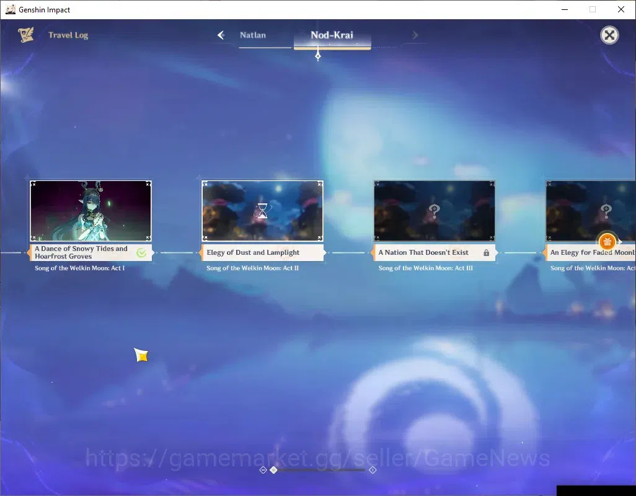636x496 pixels.
Task: Switch to the Natlan tab
Action: tap(253, 35)
